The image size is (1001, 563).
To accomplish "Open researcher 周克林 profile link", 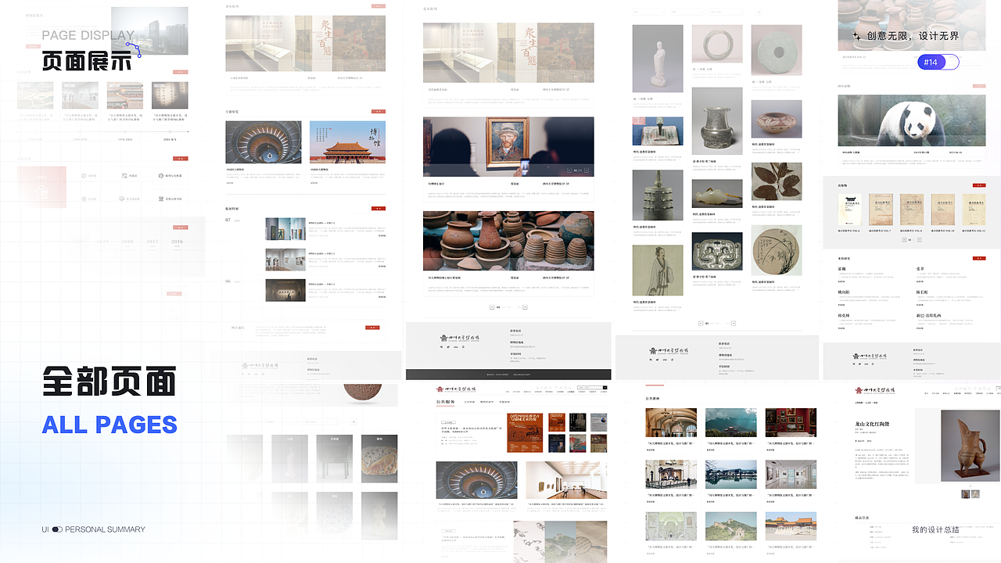I will click(x=844, y=315).
